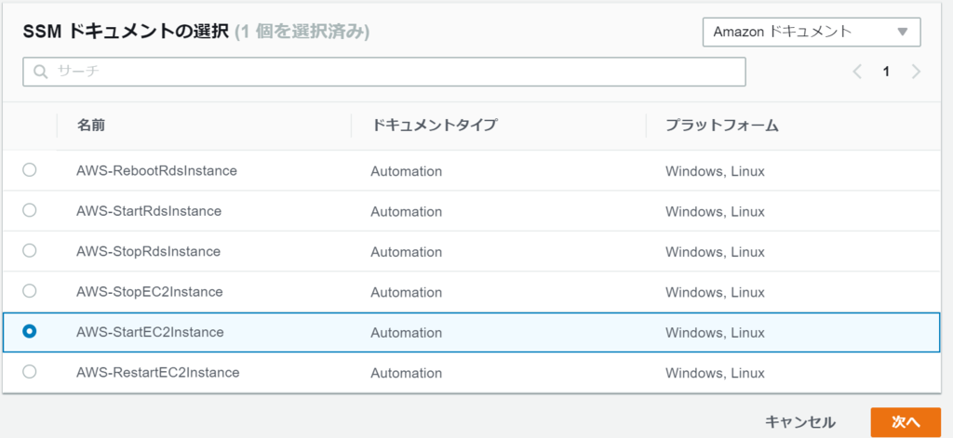Click the サーチ search field

click(x=384, y=72)
